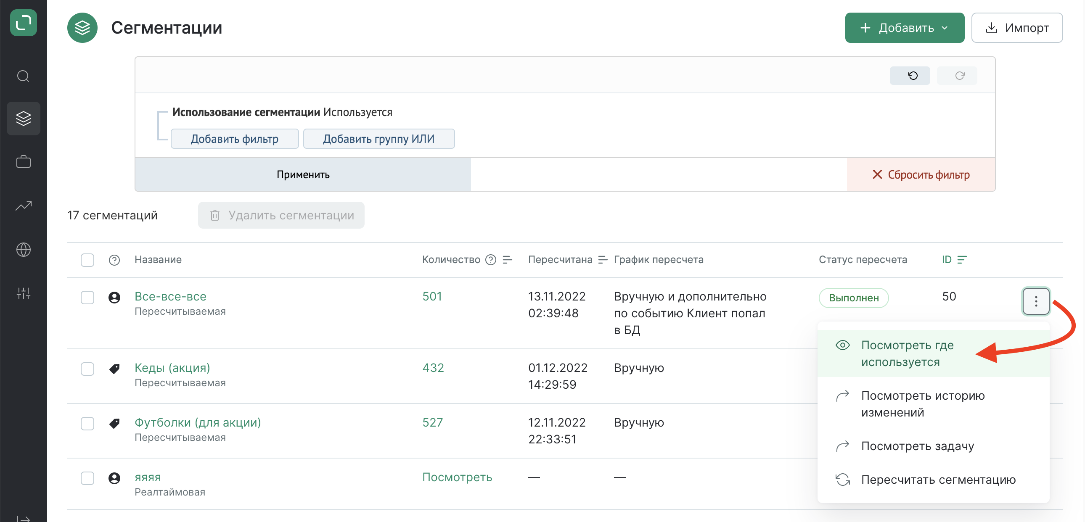This screenshot has height=522, width=1085.
Task: Click the 527 count link
Action: pos(433,423)
